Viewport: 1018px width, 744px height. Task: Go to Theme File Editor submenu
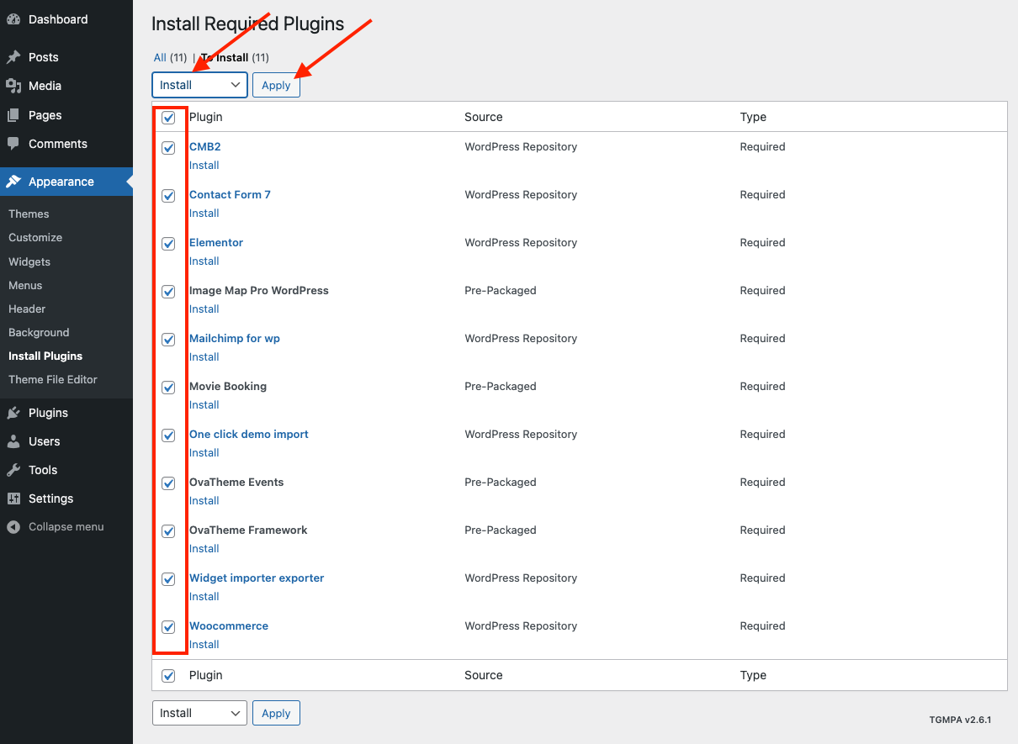(53, 380)
